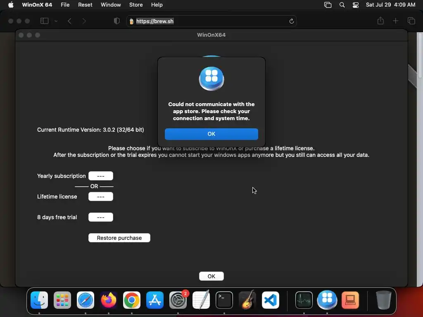The height and width of the screenshot is (317, 423).
Task: Go forward in Safari
Action: point(84,21)
